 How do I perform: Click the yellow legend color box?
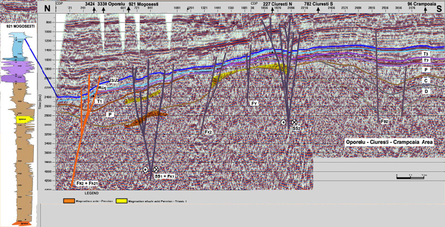pos(122,201)
